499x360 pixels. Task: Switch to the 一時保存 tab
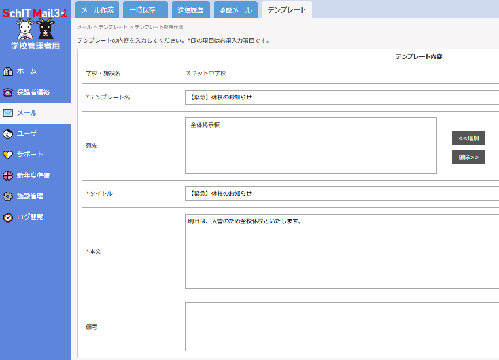(x=145, y=10)
